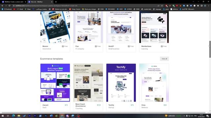Open the Facebook bookmark
211x118 pixels.
(x=7, y=9)
